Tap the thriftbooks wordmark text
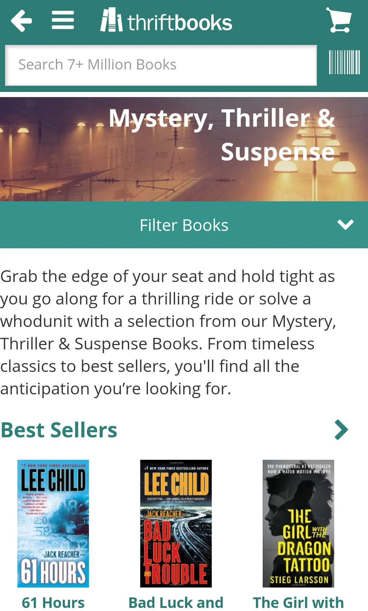This screenshot has height=611, width=368. pos(180,22)
